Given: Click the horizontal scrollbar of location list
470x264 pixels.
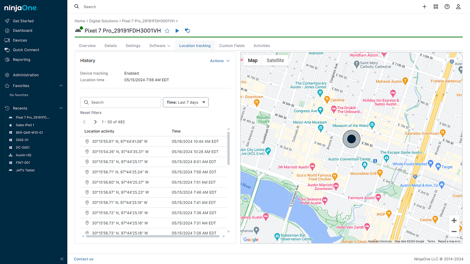Looking at the screenshot, I should click(x=153, y=236).
